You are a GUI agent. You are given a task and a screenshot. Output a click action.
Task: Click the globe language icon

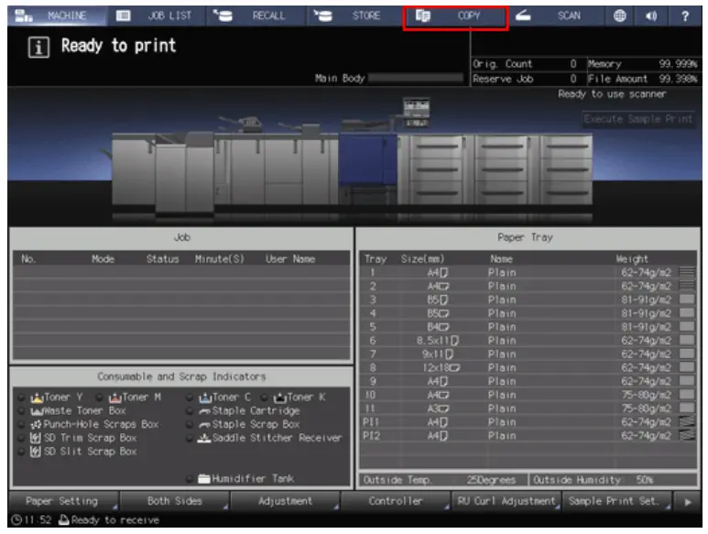coord(620,16)
